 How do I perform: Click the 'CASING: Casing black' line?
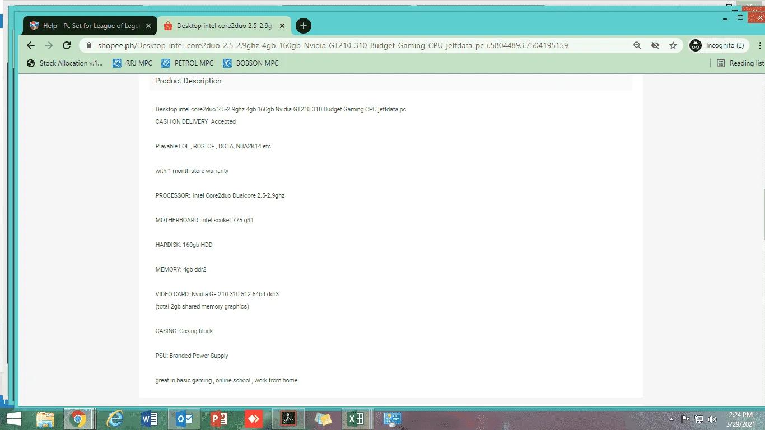pyautogui.click(x=184, y=331)
